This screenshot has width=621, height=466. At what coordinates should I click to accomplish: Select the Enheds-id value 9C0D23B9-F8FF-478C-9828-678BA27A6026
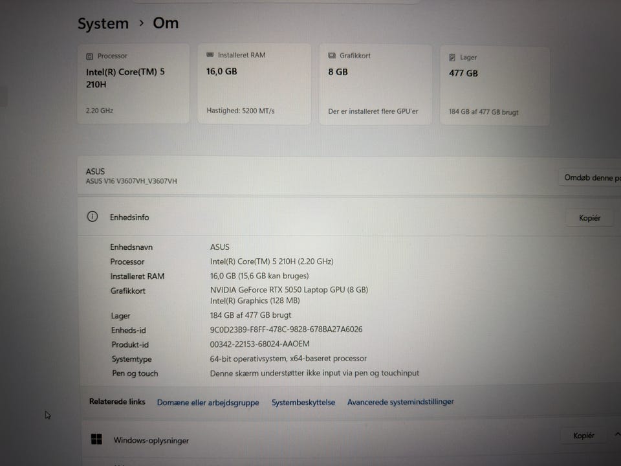[x=286, y=329]
